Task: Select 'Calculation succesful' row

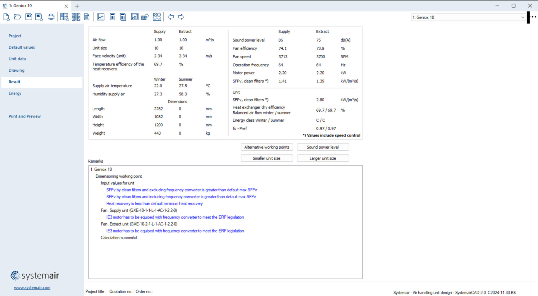Action: click(x=119, y=238)
